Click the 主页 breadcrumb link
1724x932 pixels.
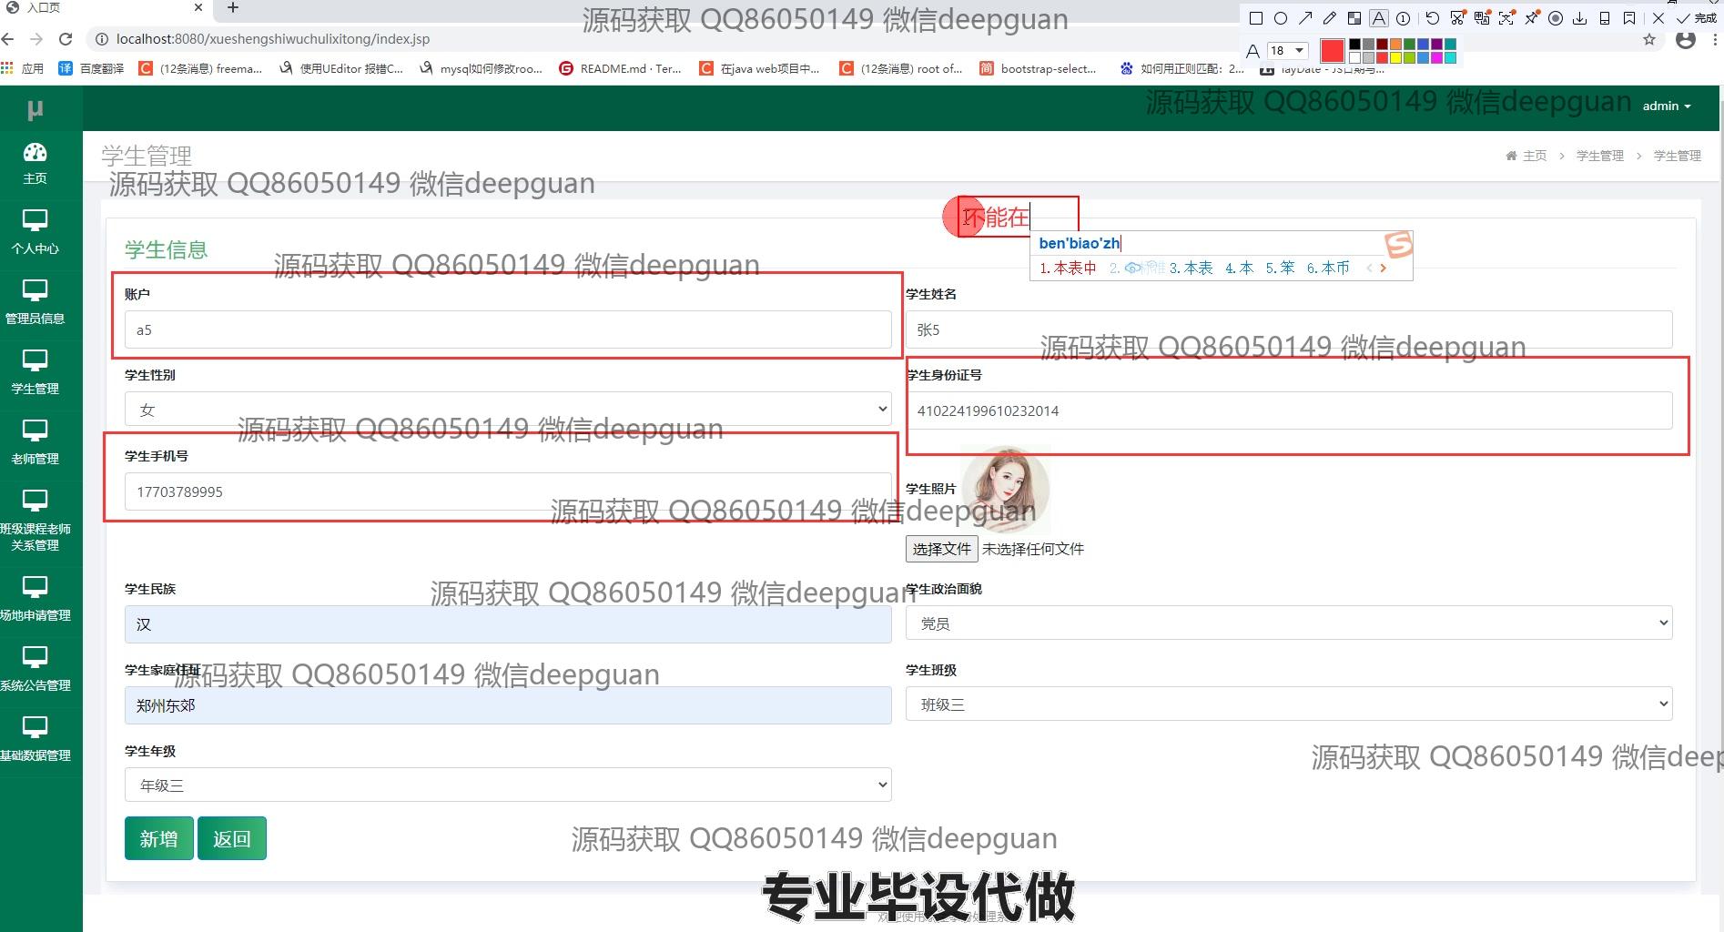[x=1534, y=156]
